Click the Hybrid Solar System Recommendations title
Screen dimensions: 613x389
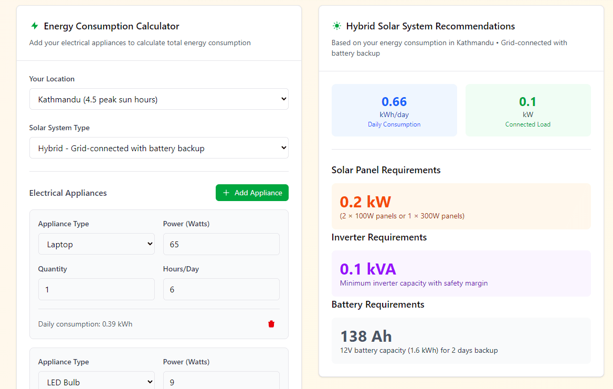point(430,26)
